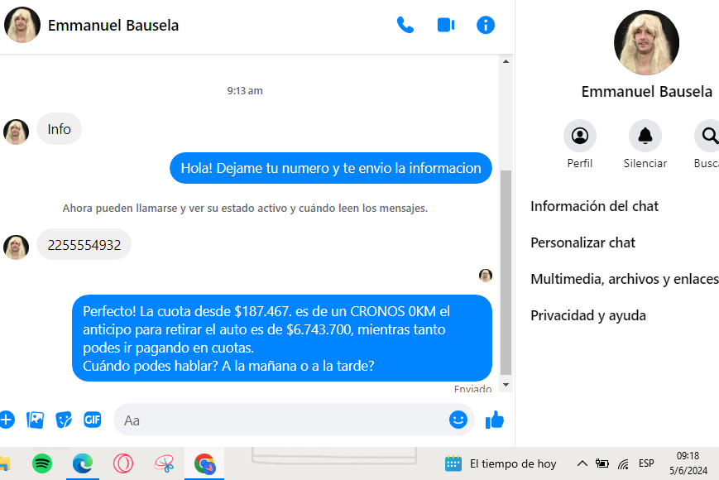Click the attach photo icon
Screen dimensions: 719x480
tap(35, 420)
